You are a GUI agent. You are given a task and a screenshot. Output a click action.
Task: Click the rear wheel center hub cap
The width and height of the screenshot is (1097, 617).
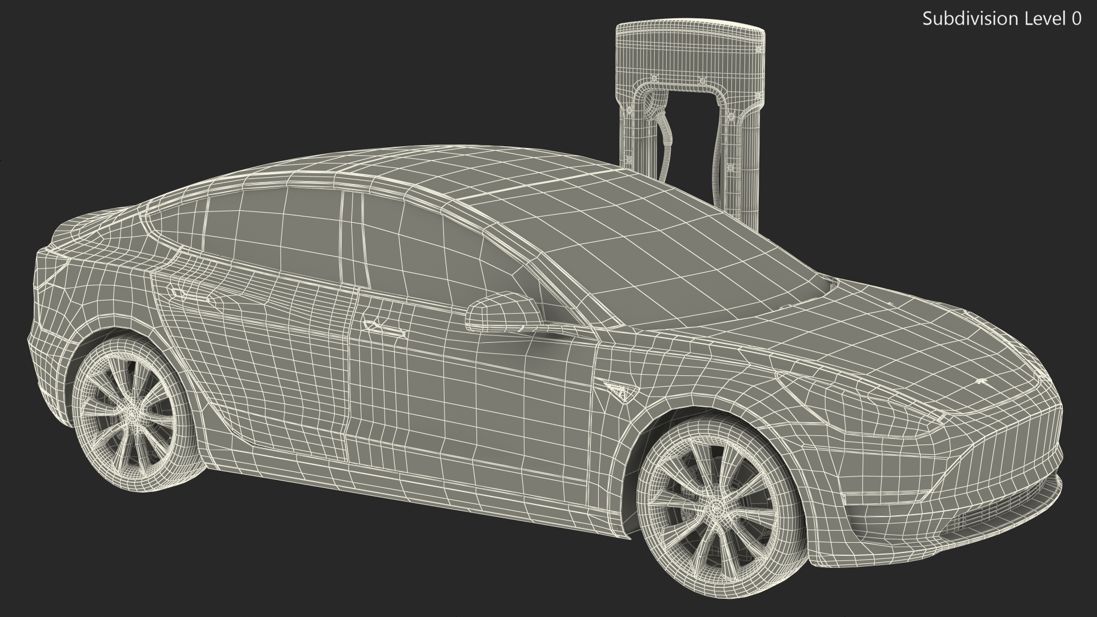tap(133, 412)
